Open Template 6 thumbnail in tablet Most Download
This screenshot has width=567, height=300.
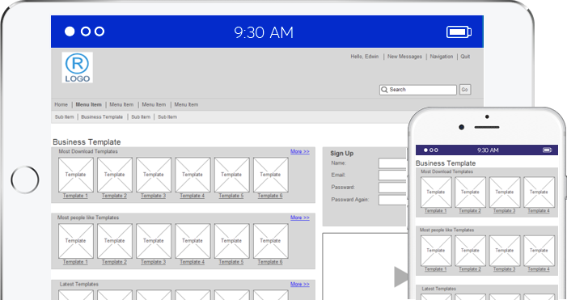pos(271,175)
